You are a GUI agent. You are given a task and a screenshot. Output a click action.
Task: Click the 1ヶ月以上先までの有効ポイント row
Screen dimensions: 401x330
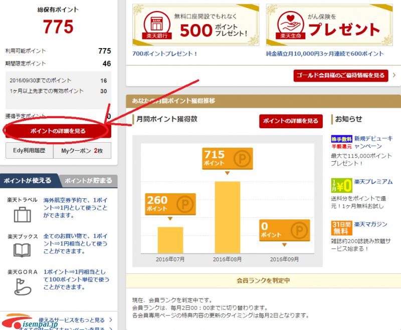(58, 91)
